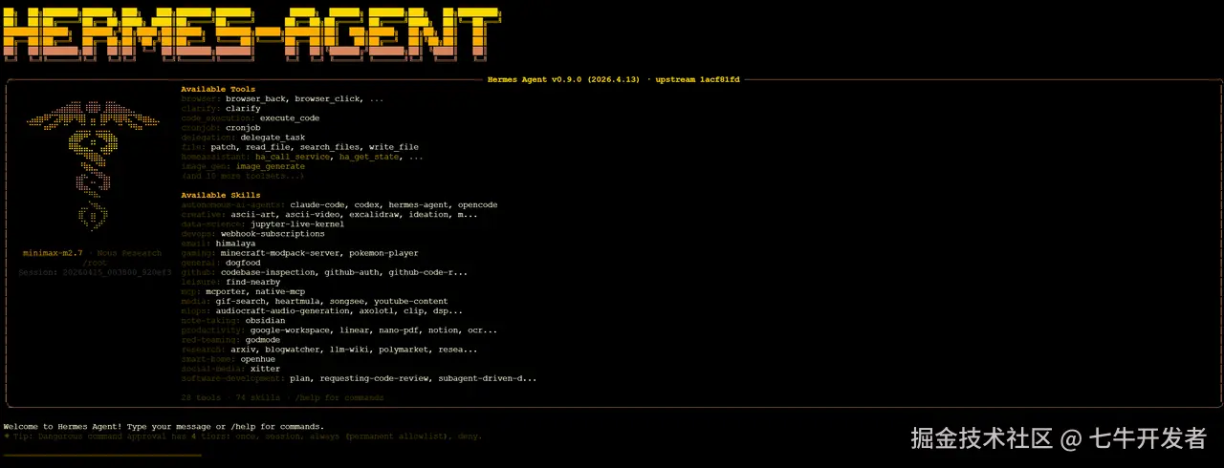Click the "ha_call_service" tool name
Image resolution: width=1224 pixels, height=468 pixels.
coord(295,157)
